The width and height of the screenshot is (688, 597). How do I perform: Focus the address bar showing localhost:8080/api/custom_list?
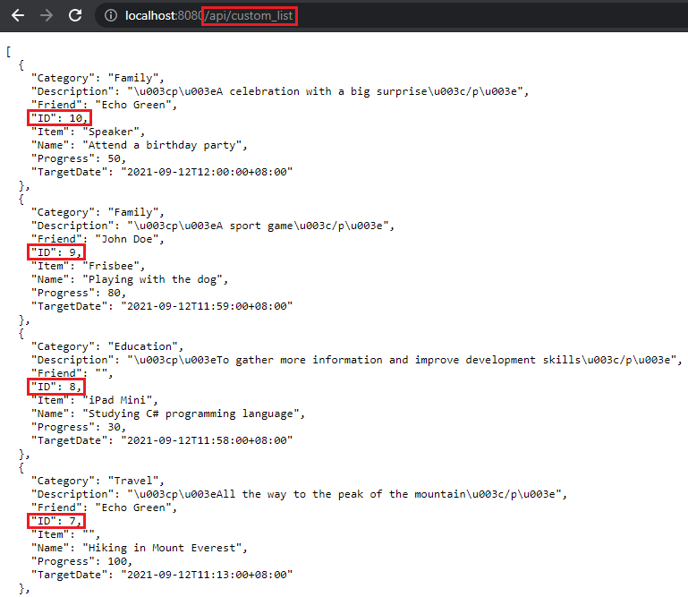pos(390,16)
